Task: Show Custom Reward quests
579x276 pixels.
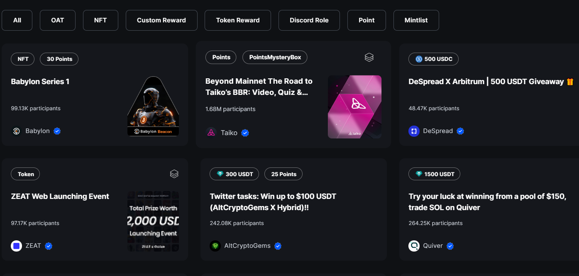Action: point(161,20)
